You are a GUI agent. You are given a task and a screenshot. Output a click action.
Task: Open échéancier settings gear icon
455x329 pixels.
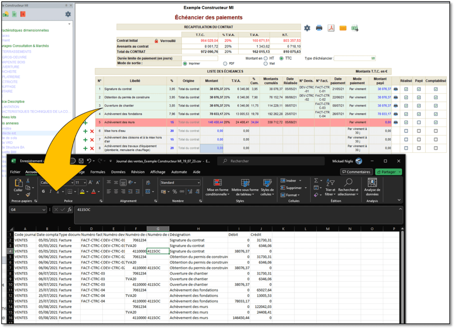pyautogui.click(x=307, y=28)
